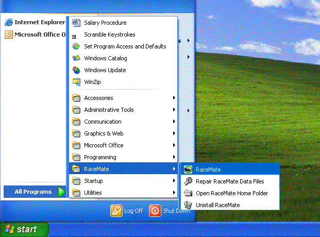Viewport: 320px width, 237px height.
Task: Click the Accessories folder label
Action: tap(98, 98)
